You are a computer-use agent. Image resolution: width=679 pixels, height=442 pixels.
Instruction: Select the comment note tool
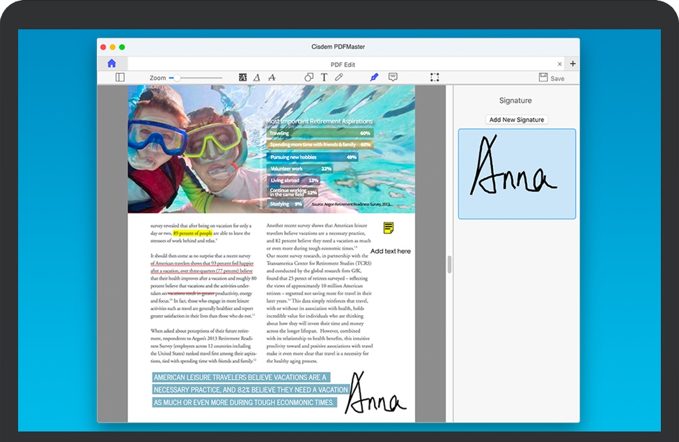pyautogui.click(x=393, y=77)
